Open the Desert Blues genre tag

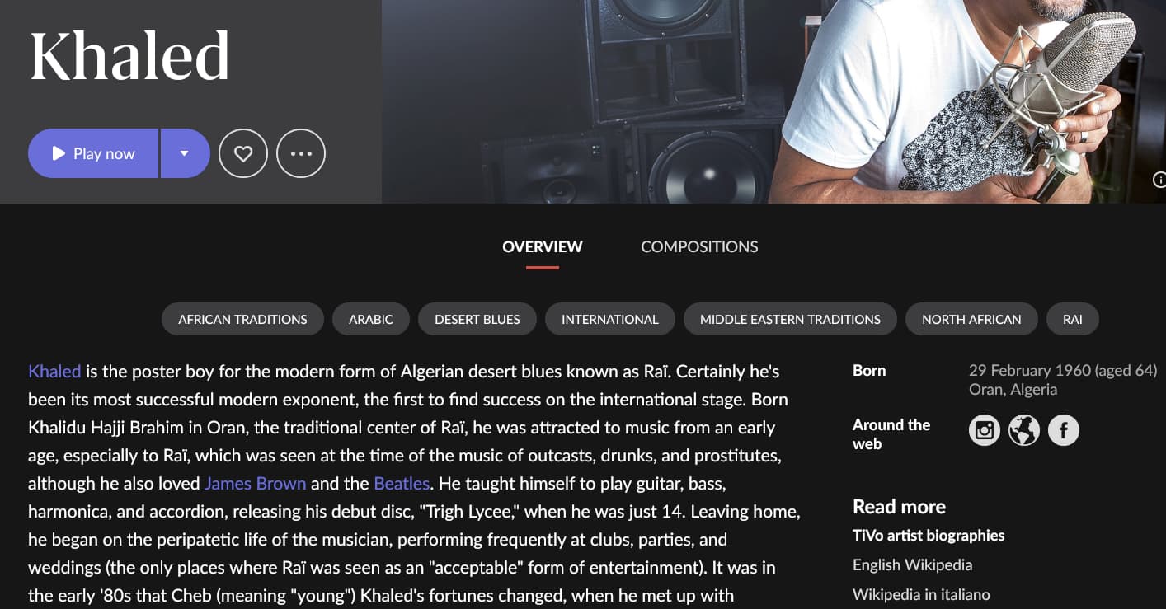477,319
